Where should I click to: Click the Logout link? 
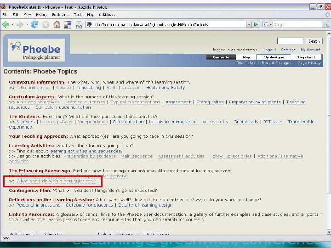tap(269, 50)
